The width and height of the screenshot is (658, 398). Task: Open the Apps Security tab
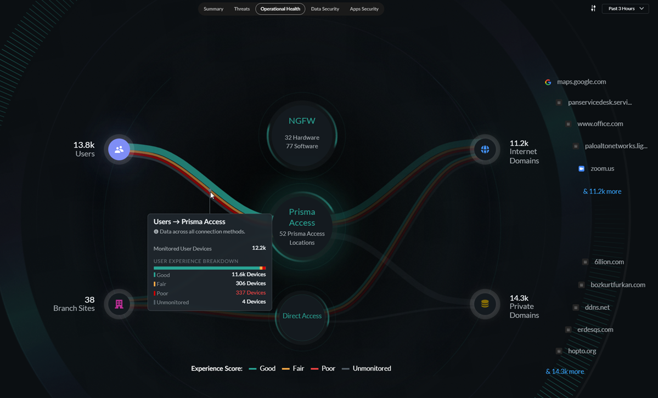pos(364,9)
